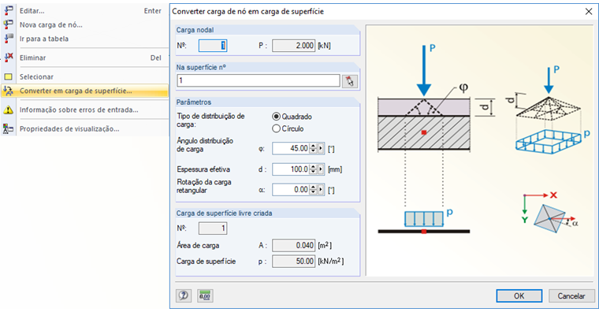The width and height of the screenshot is (599, 312).
Task: Click thickness field showing 100.0
Action: click(291, 169)
